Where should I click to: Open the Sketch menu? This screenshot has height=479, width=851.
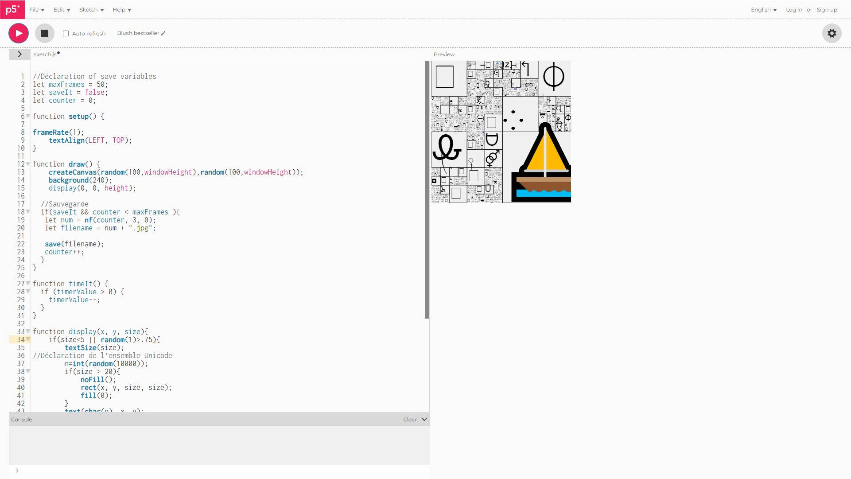tap(91, 10)
